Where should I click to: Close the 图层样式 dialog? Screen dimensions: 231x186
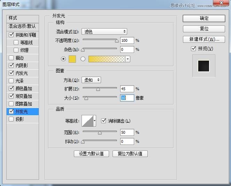pos(221,2)
